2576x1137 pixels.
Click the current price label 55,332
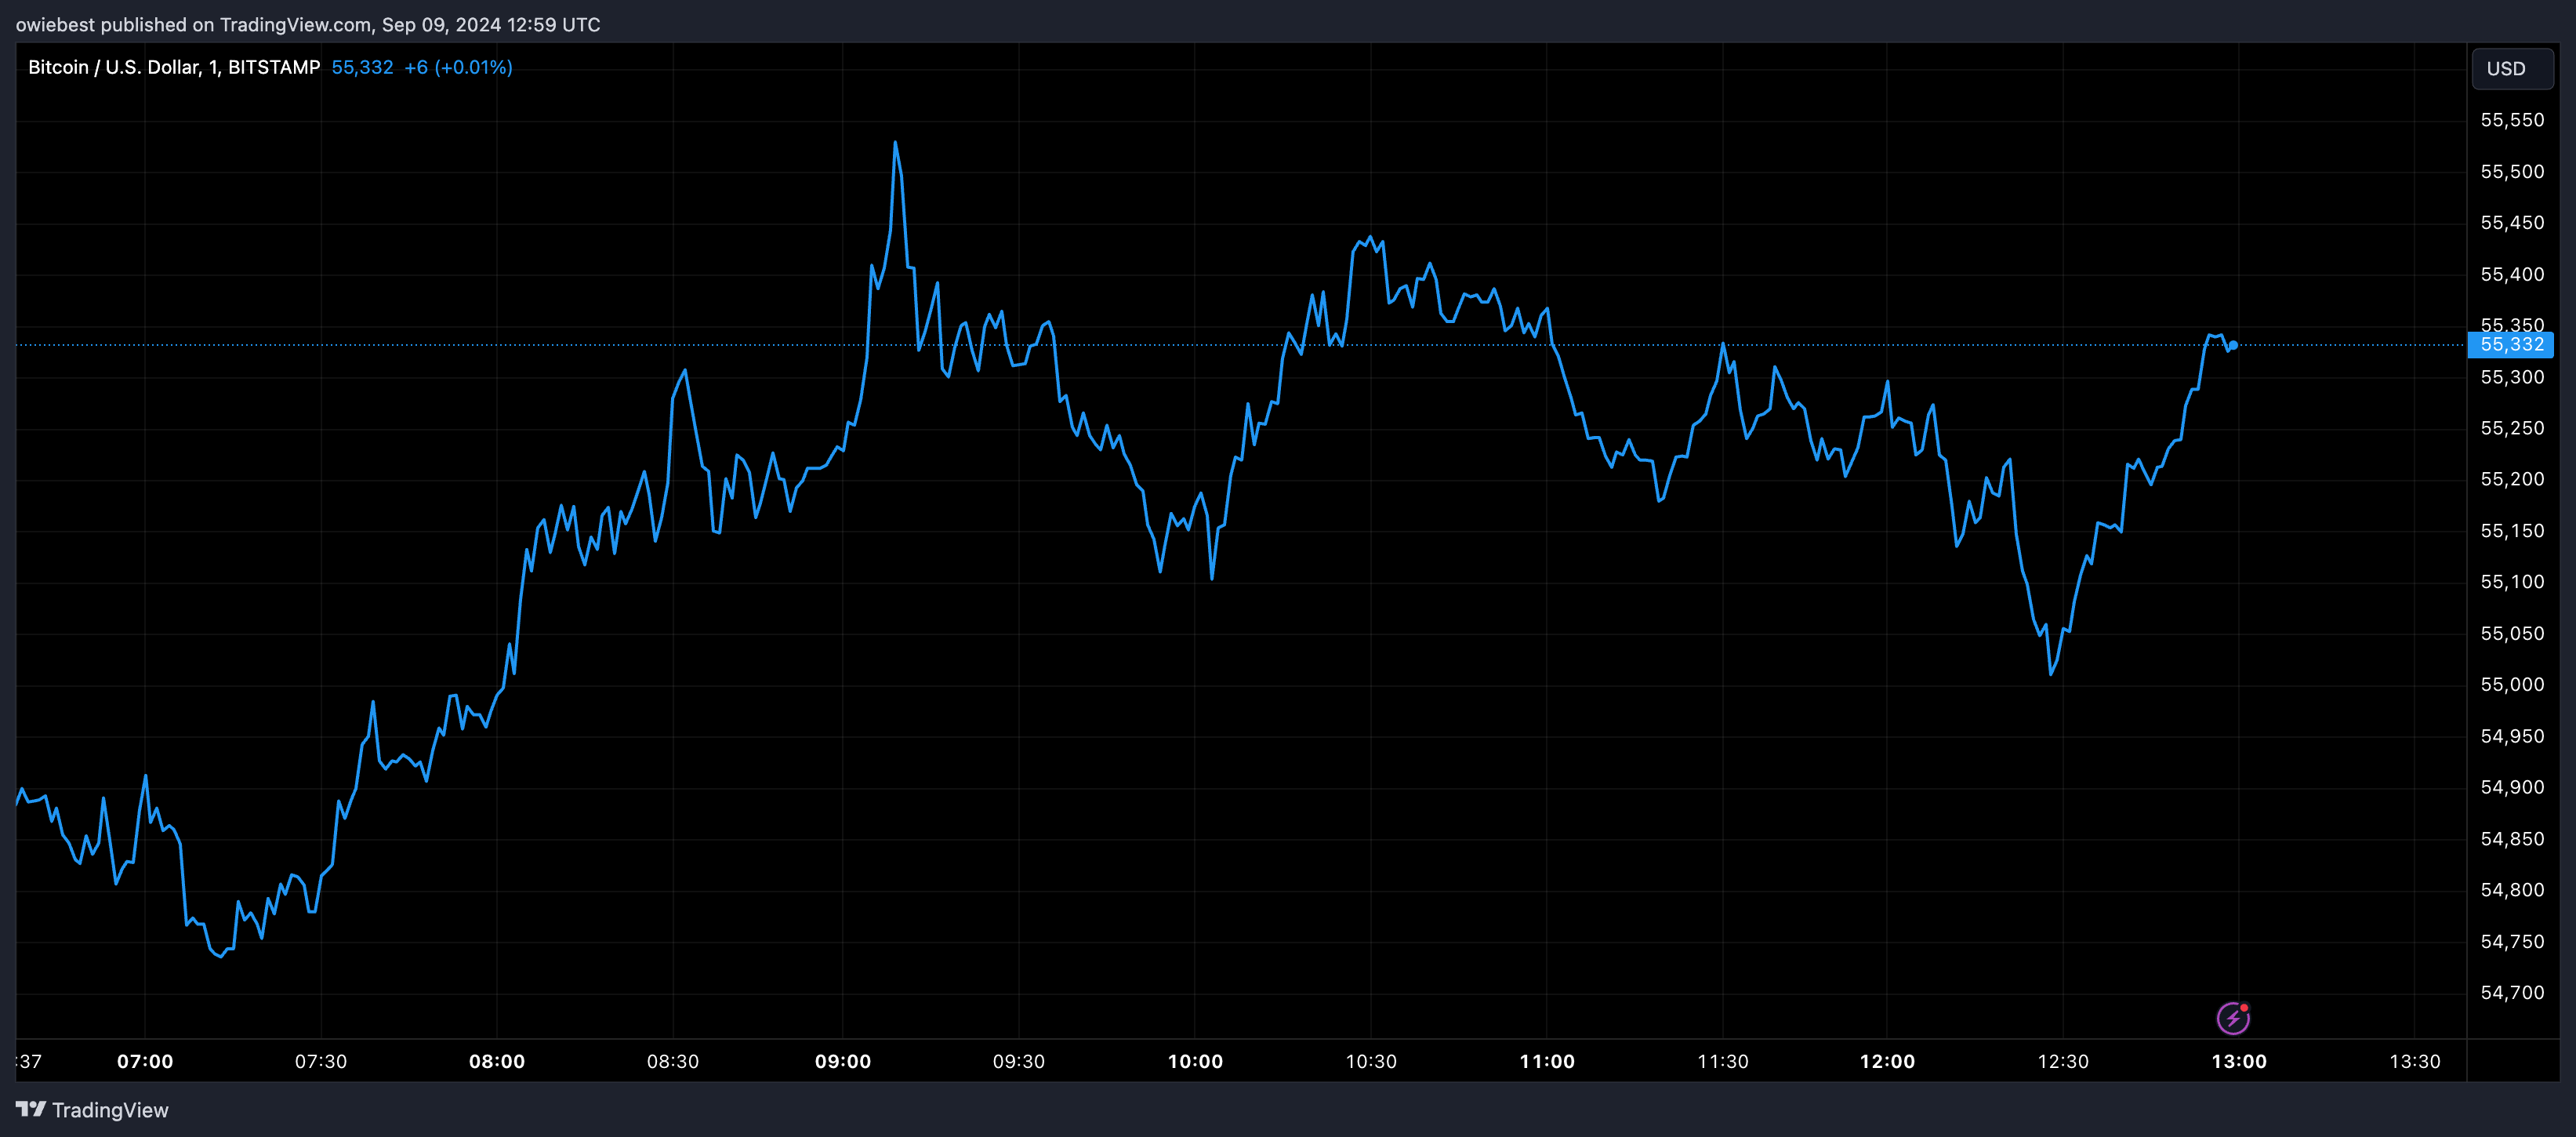click(x=2511, y=344)
